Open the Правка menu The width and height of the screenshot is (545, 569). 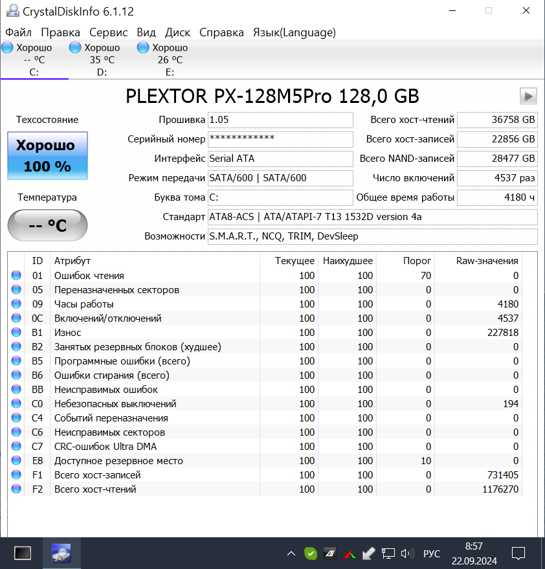pos(60,32)
